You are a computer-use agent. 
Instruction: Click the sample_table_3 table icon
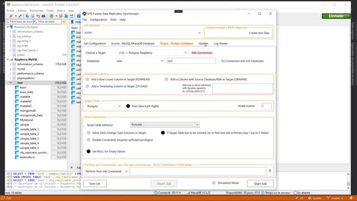(17, 138)
